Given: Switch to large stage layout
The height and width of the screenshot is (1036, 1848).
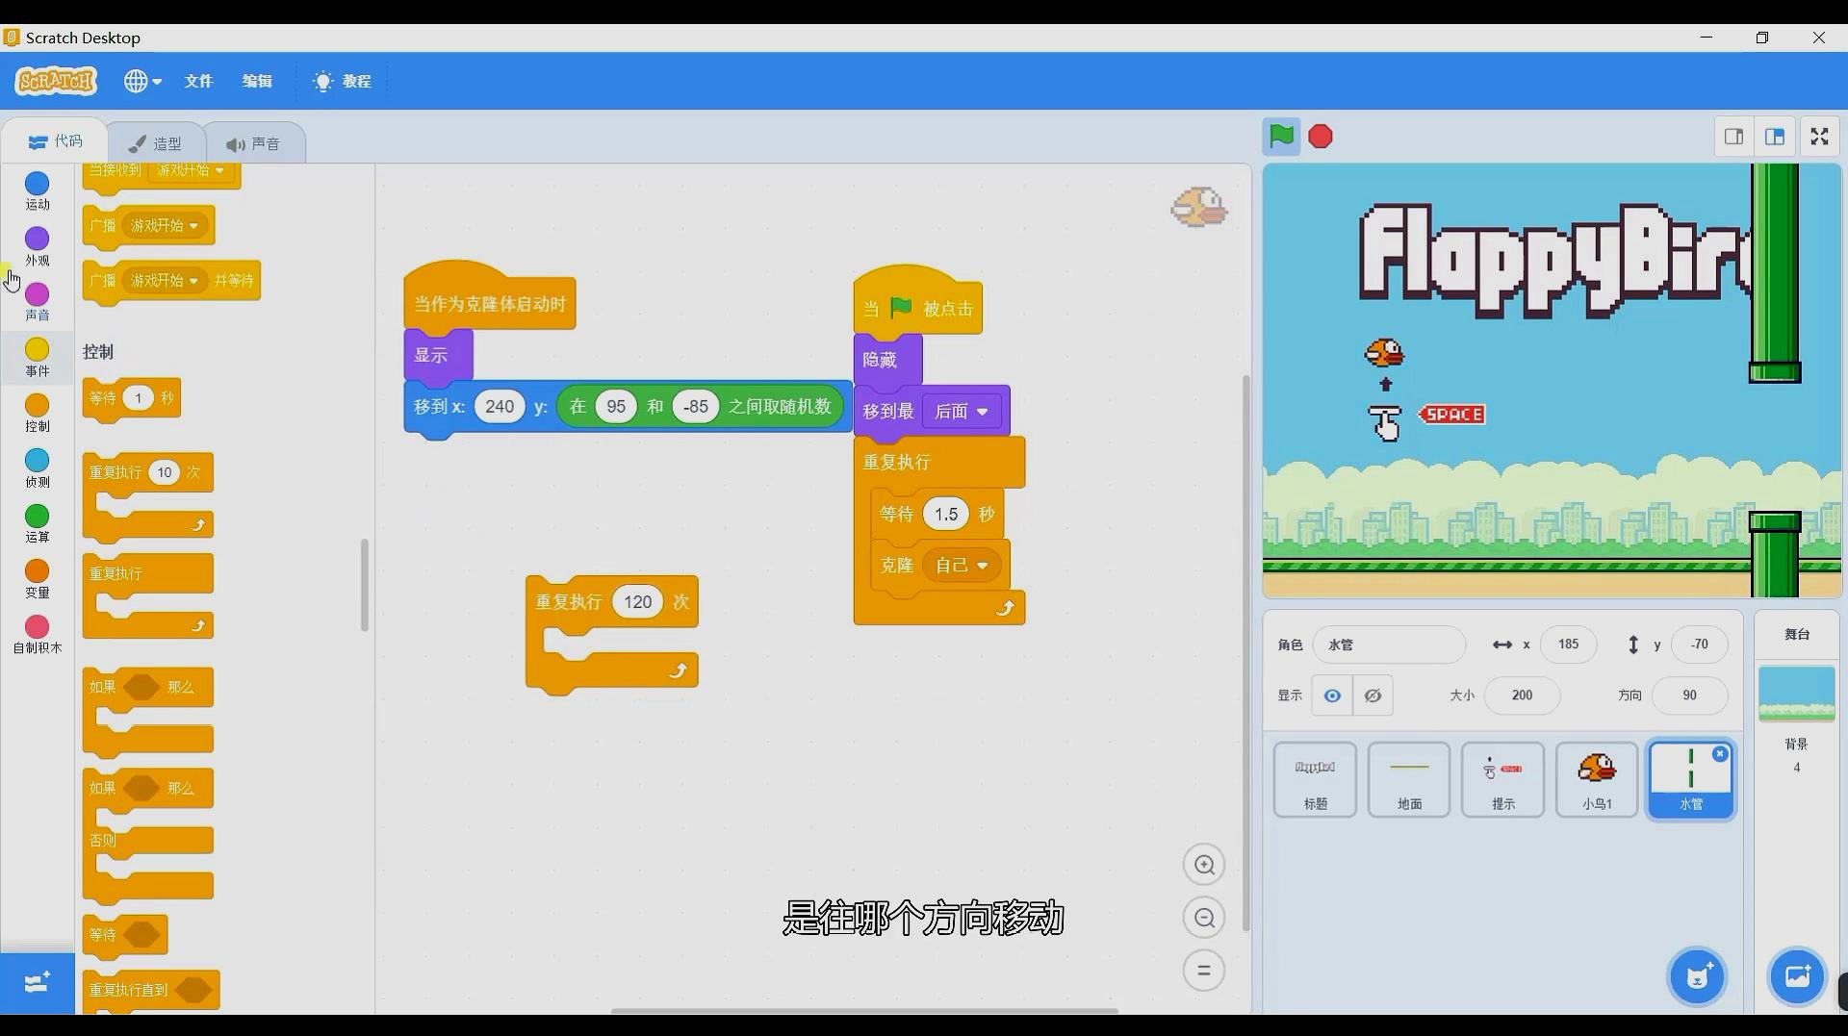Looking at the screenshot, I should [1775, 137].
